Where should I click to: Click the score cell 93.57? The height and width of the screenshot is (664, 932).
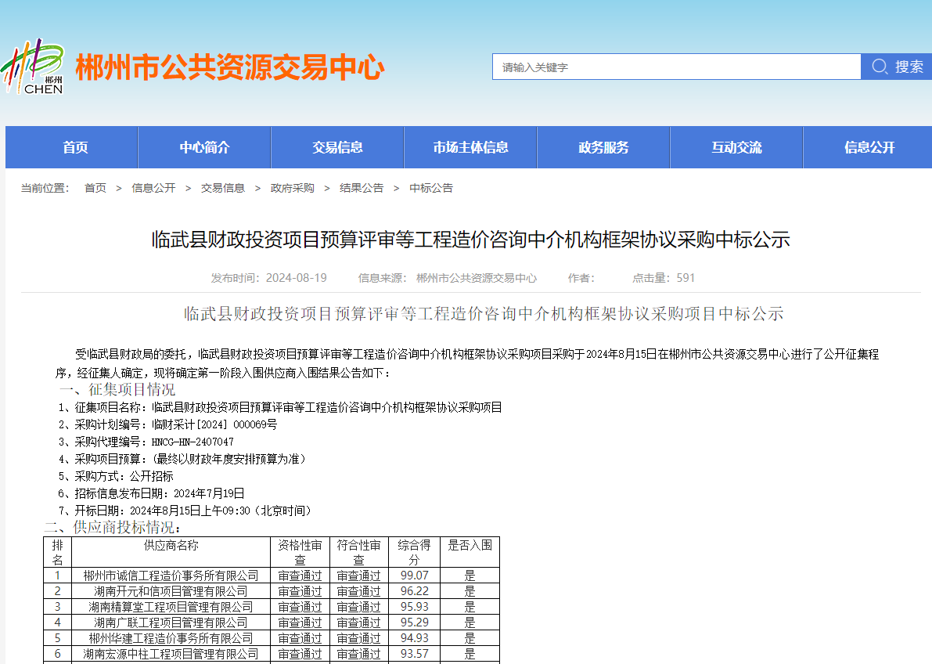[x=414, y=654]
